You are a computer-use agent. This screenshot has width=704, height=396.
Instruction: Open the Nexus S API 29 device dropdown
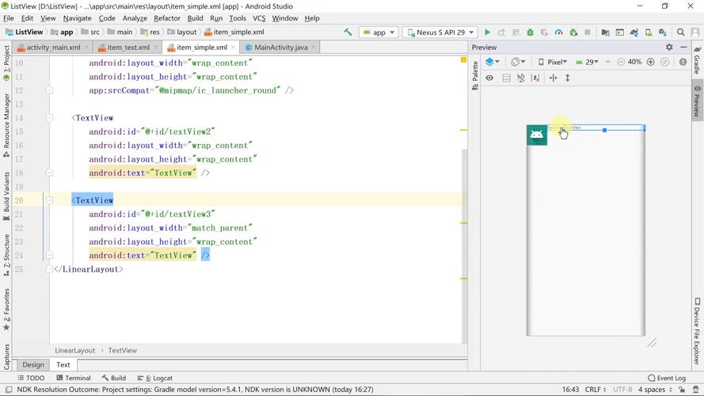coord(440,32)
